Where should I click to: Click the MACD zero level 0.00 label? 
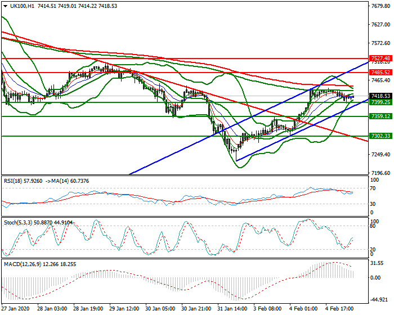(x=375, y=277)
